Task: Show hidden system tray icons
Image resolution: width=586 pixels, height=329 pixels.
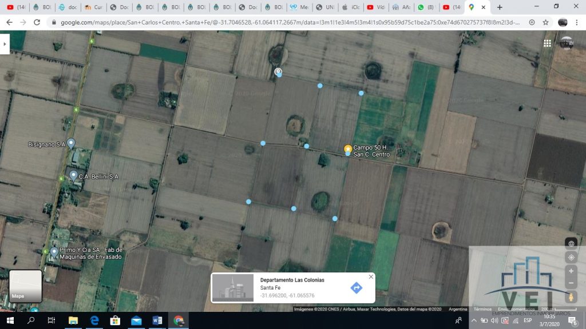Action: coord(474,320)
